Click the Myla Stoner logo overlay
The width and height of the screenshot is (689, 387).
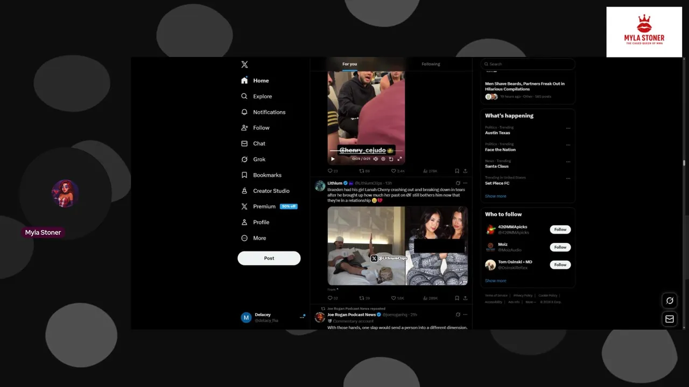644,32
